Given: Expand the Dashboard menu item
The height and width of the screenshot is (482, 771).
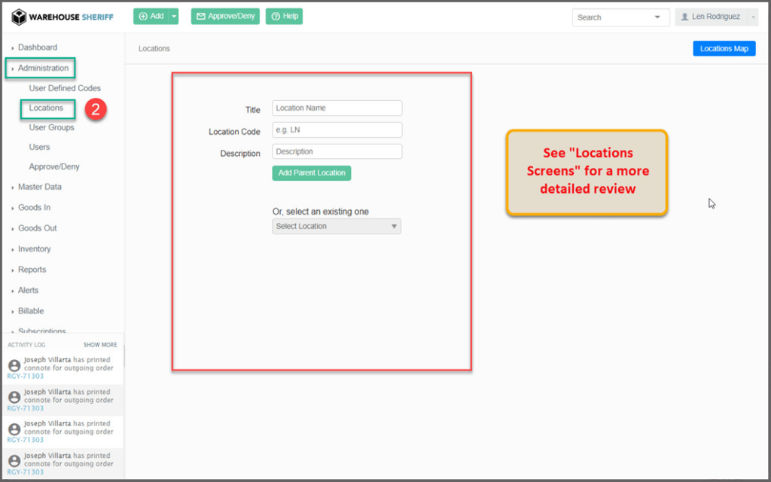Looking at the screenshot, I should click(x=38, y=47).
